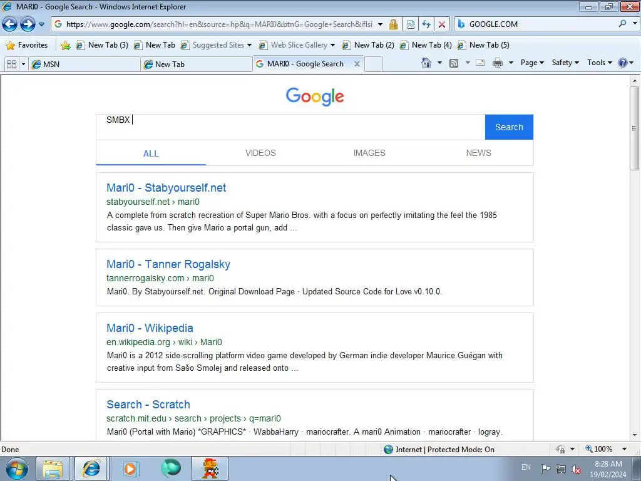Open the Mari0 - Tanner Rogalsky result
The height and width of the screenshot is (481, 641).
pos(168,264)
